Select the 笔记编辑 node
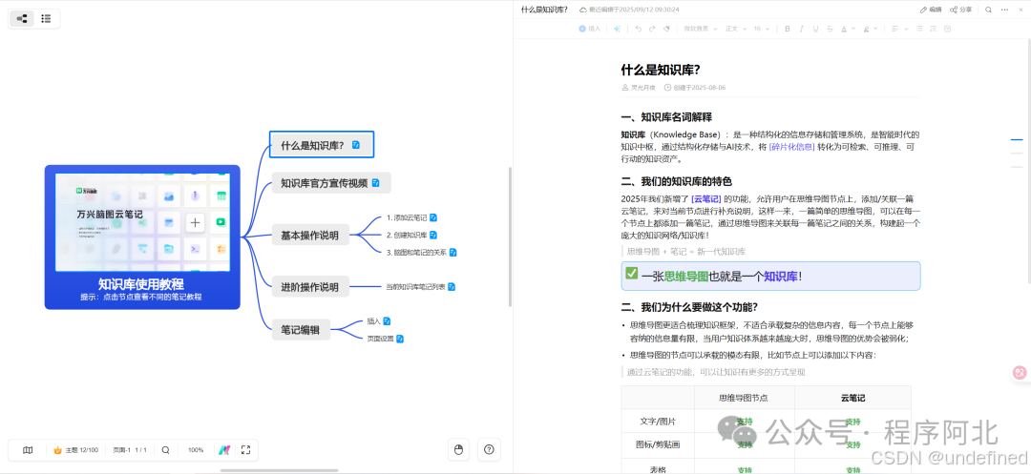The height and width of the screenshot is (474, 1031). click(x=301, y=330)
